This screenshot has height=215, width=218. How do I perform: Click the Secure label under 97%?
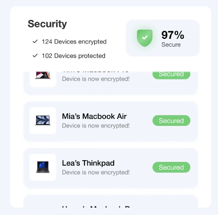pyautogui.click(x=171, y=45)
